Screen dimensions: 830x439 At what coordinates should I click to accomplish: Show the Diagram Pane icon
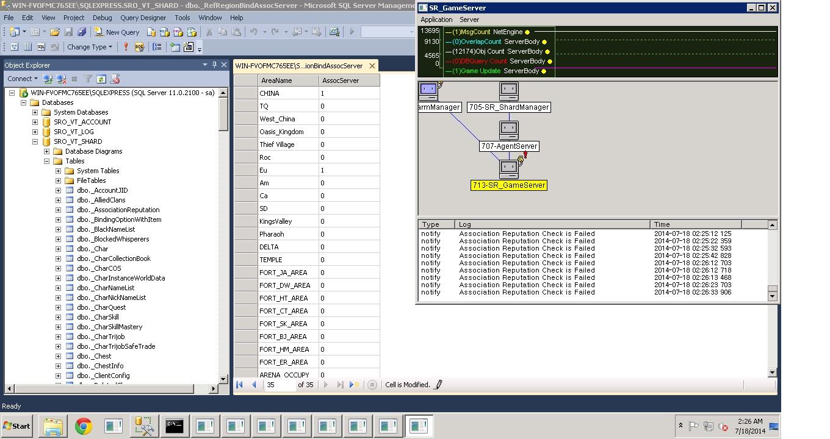[15, 47]
